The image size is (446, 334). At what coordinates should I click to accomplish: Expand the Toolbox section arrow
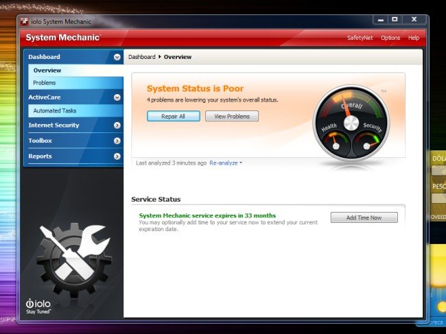click(117, 141)
